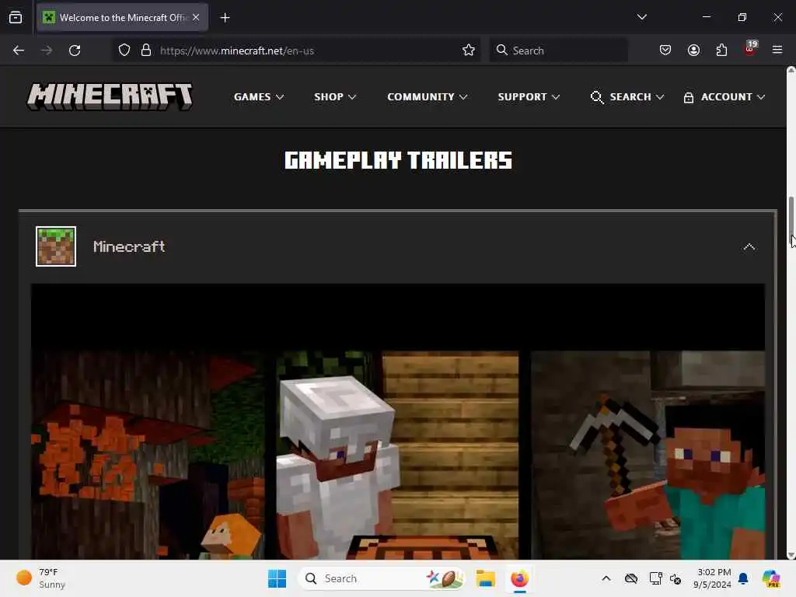Click the cloud sync tray icon
Viewport: 796px width, 597px height.
coord(631,578)
